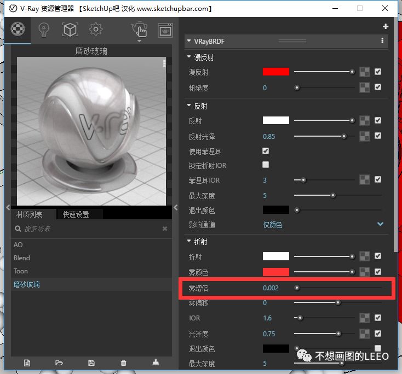Delete material with trash icon
The width and height of the screenshot is (402, 374).
124,363
